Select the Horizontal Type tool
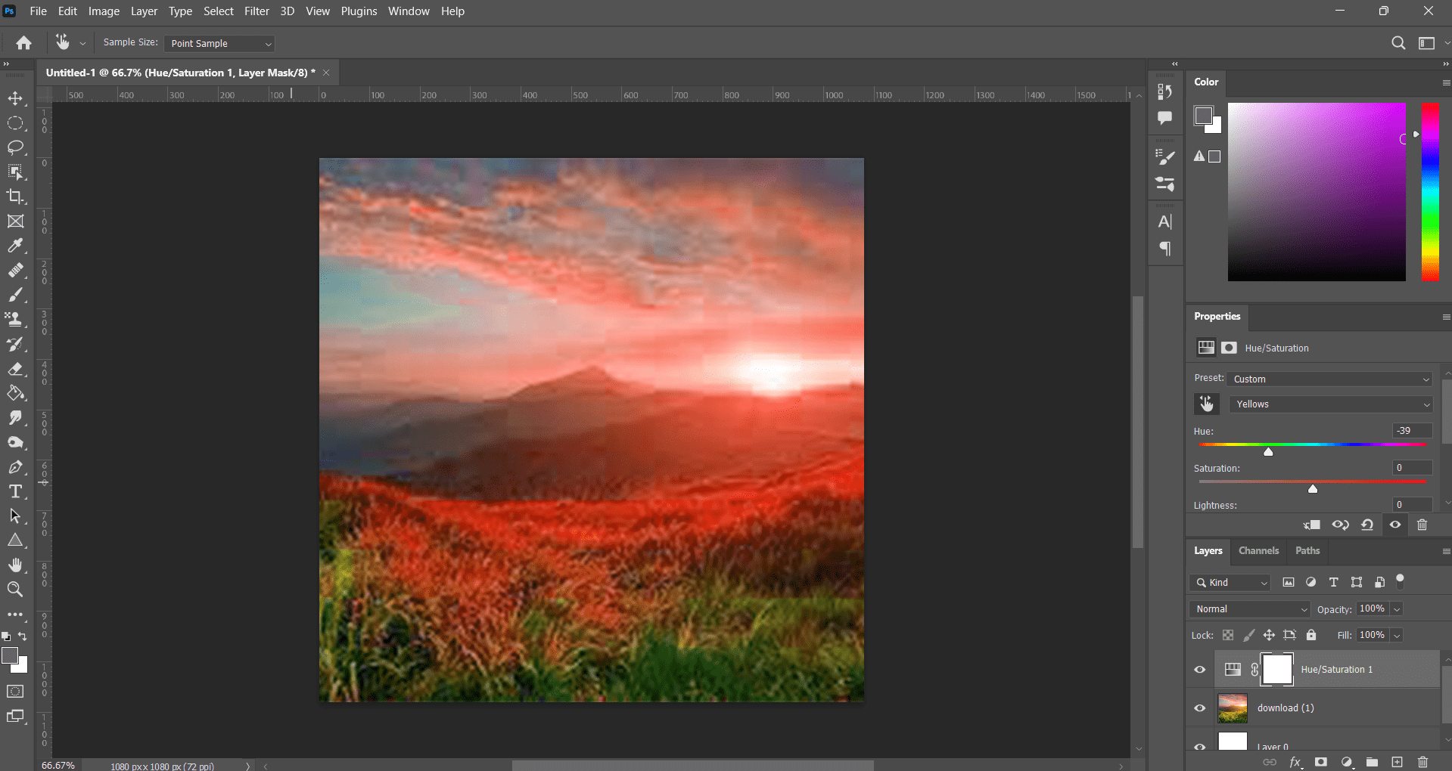The width and height of the screenshot is (1452, 771). (x=15, y=491)
